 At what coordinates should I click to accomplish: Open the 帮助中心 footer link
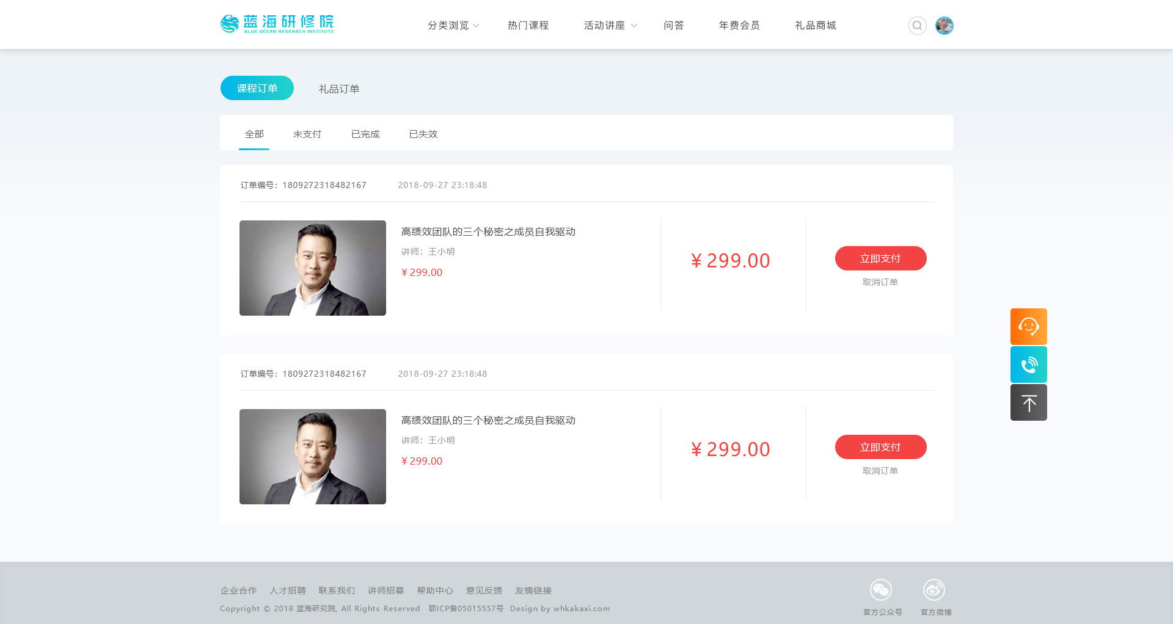(434, 590)
